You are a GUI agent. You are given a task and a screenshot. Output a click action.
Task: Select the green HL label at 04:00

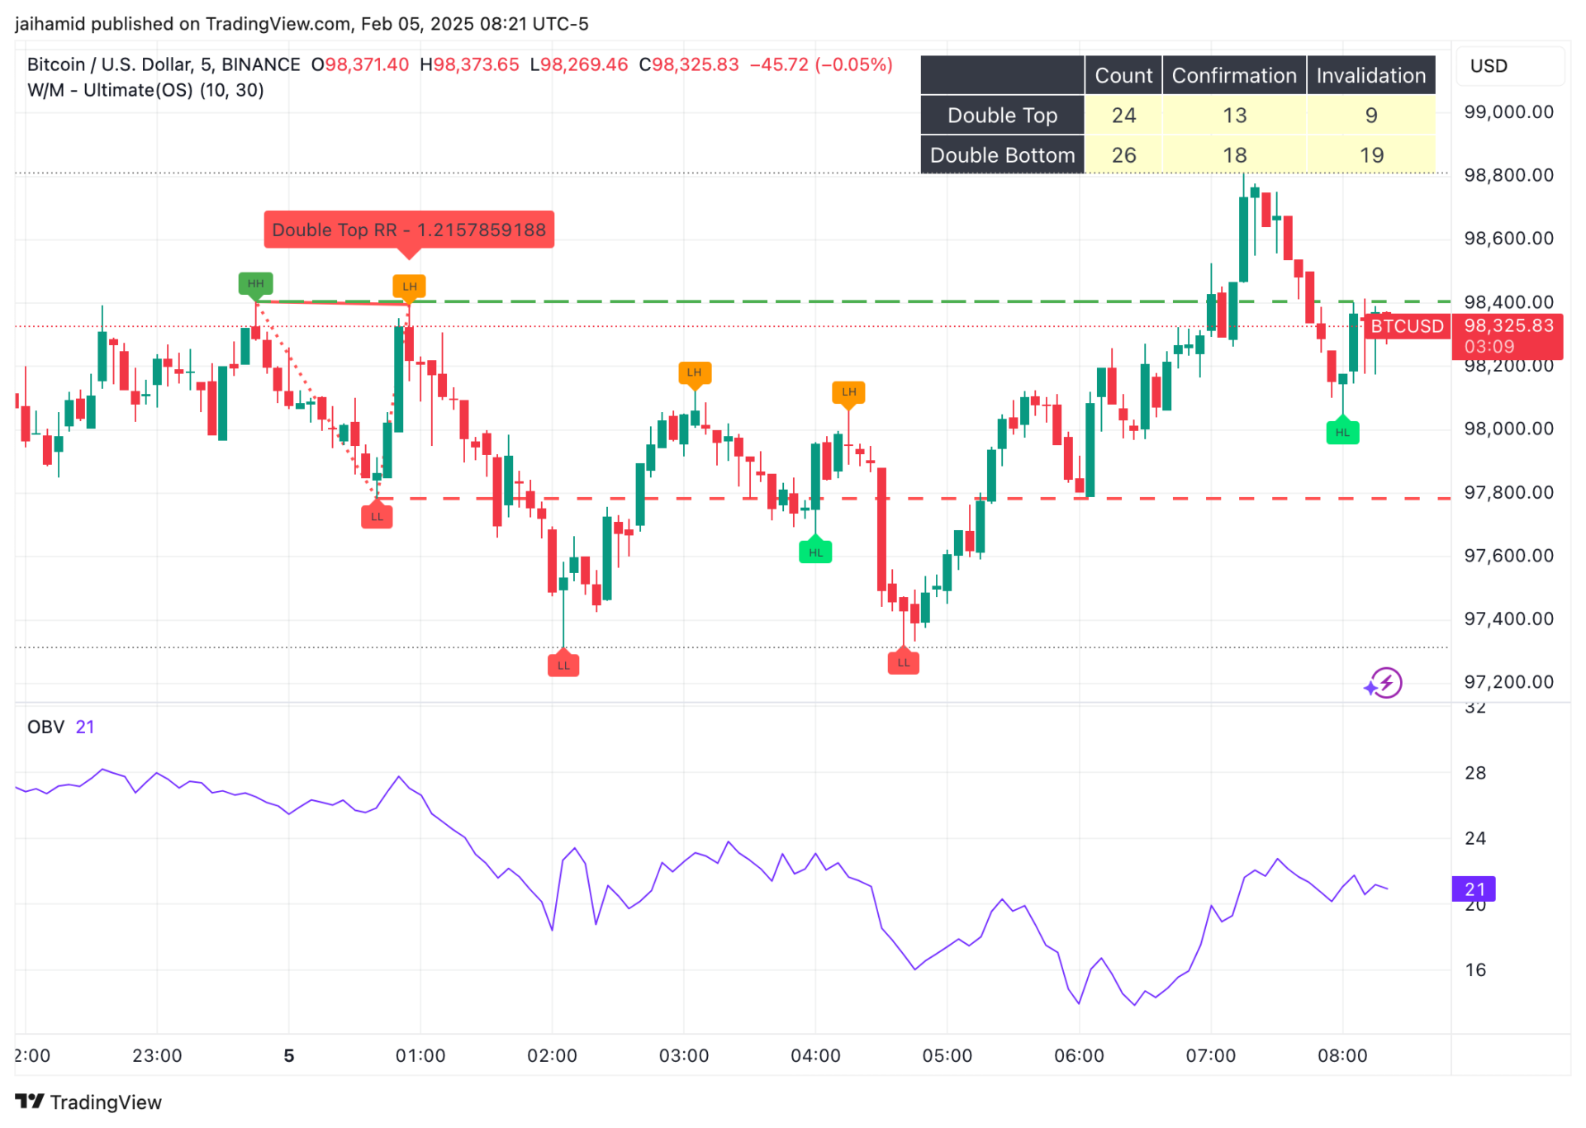(x=815, y=551)
